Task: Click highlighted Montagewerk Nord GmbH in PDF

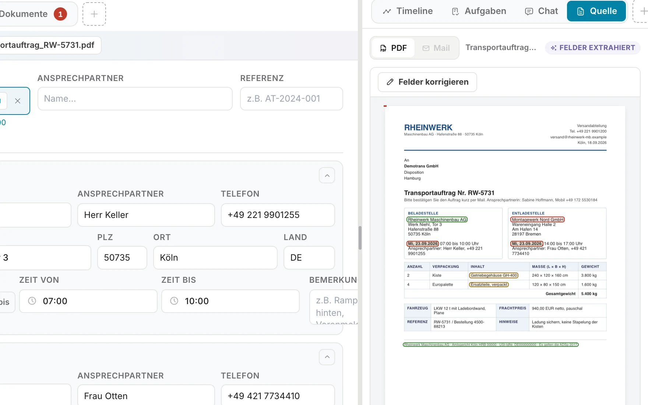Action: (x=538, y=219)
